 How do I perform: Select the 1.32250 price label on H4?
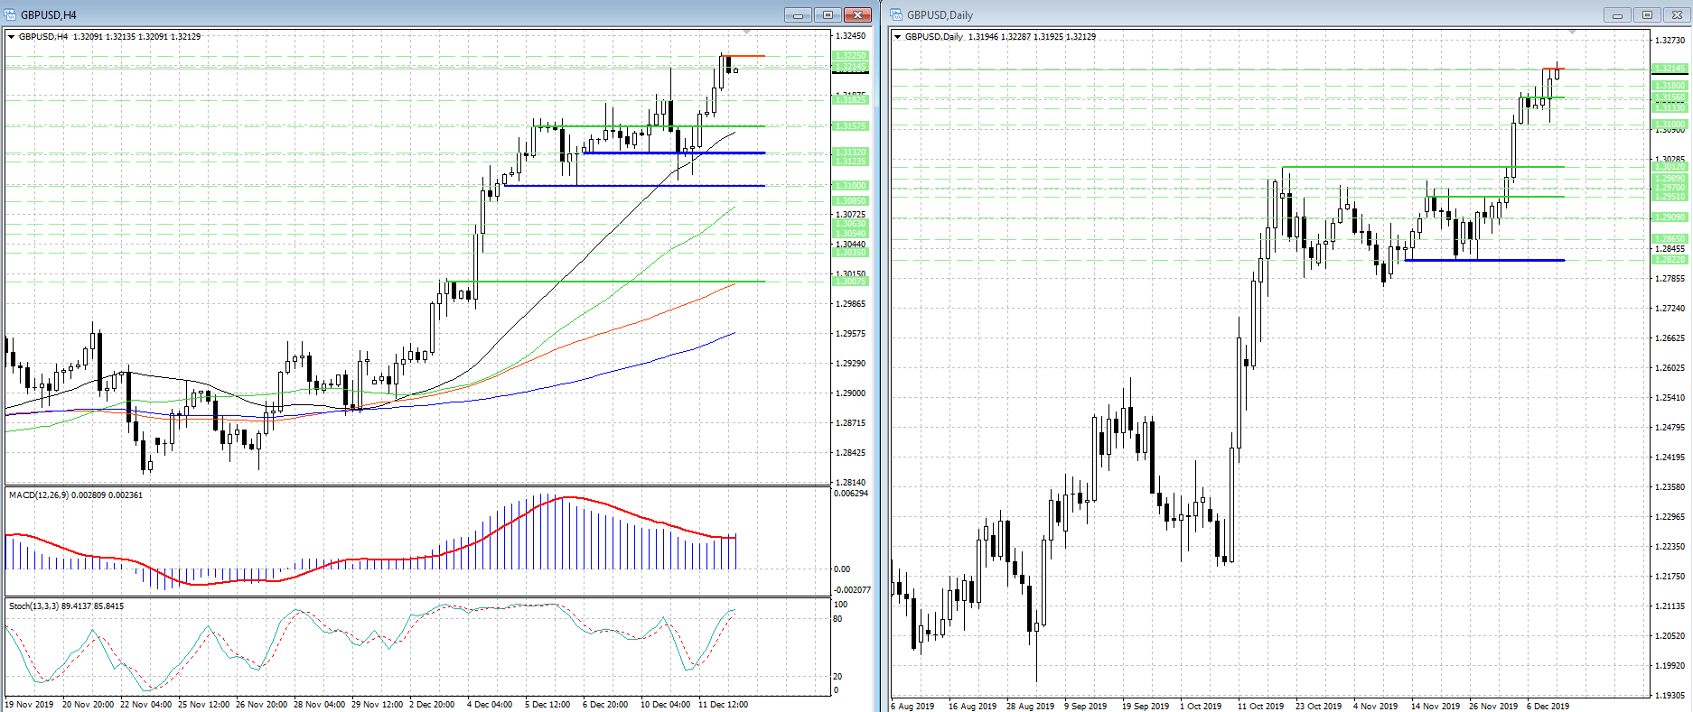pos(849,56)
